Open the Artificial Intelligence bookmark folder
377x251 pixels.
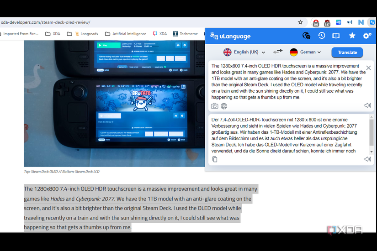(126, 34)
